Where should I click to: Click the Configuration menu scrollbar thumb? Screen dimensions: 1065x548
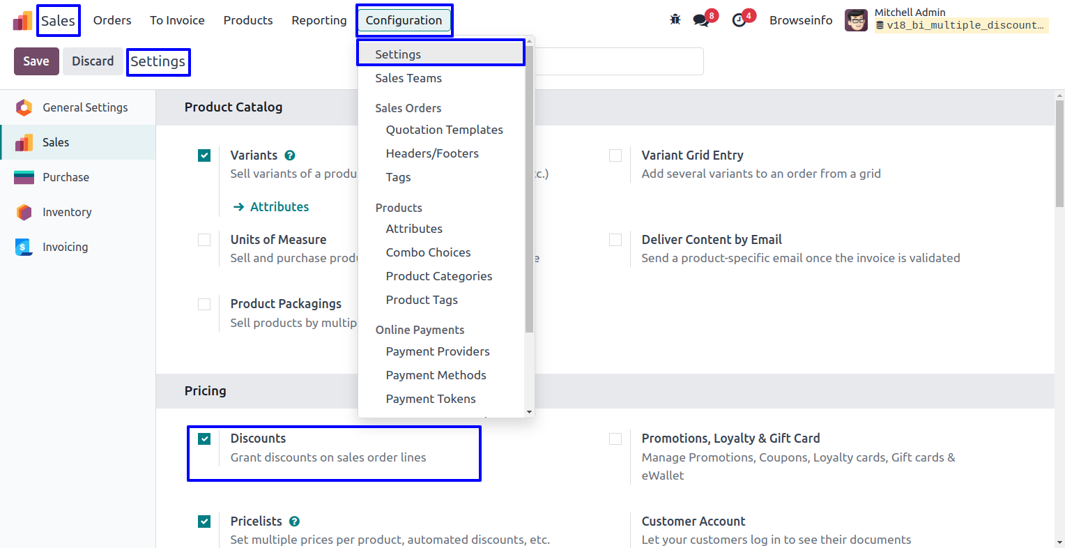tap(529, 188)
